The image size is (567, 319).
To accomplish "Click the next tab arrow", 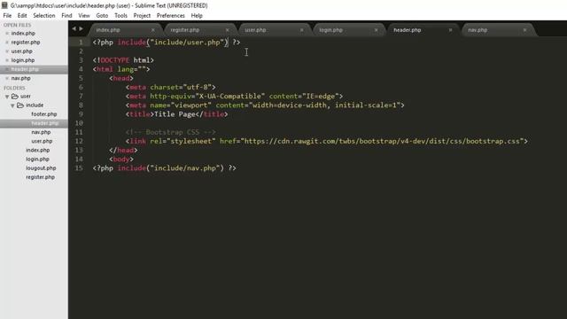I will click(81, 28).
